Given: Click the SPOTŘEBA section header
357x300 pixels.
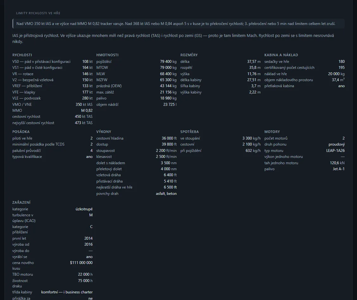Looking at the screenshot, I should click(190, 132).
